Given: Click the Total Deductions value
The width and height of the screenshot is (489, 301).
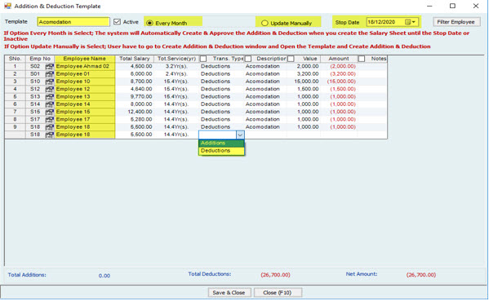Looking at the screenshot, I should point(275,275).
